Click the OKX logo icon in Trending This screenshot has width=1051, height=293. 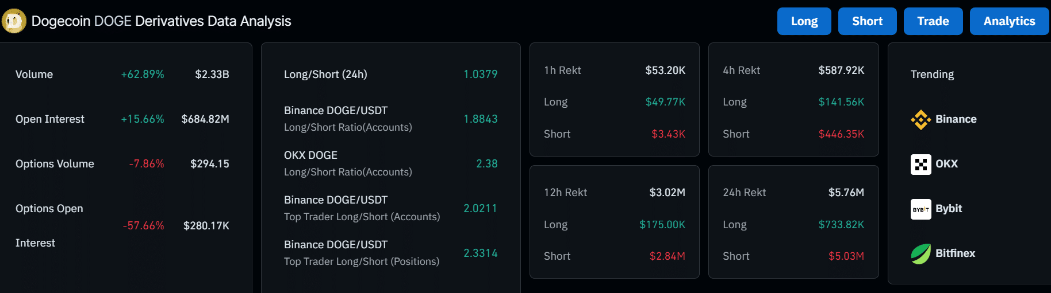(920, 164)
